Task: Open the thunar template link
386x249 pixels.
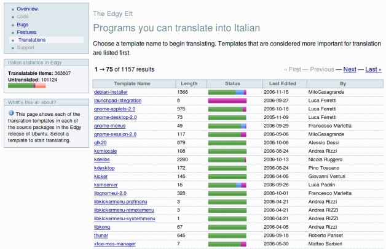Action: tap(101, 236)
